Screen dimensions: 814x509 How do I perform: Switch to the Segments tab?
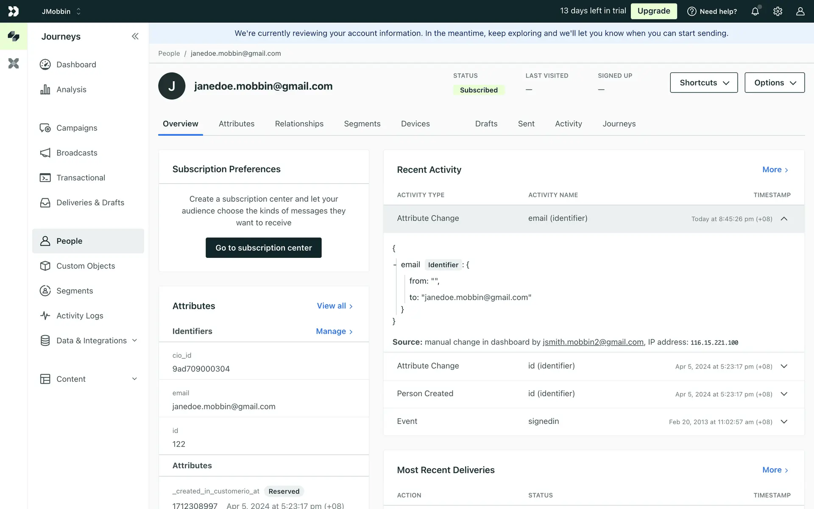click(x=362, y=124)
